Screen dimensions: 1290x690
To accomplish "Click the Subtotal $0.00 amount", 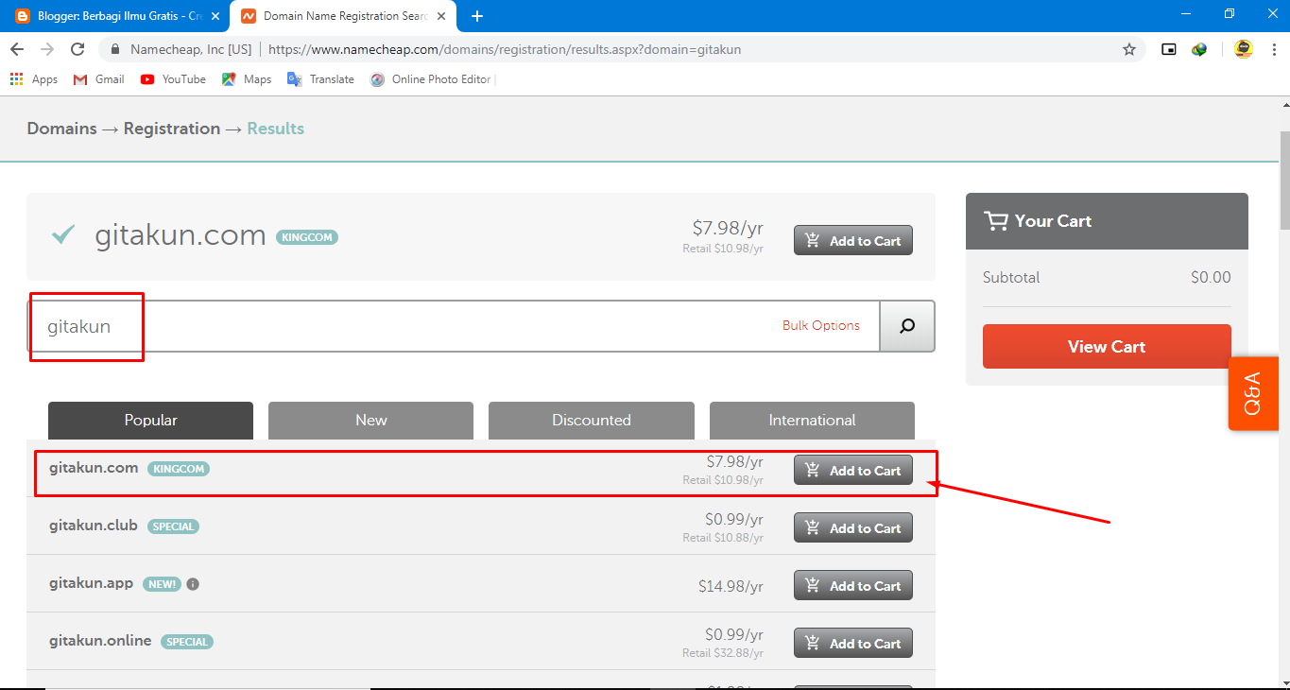I will (x=1211, y=278).
